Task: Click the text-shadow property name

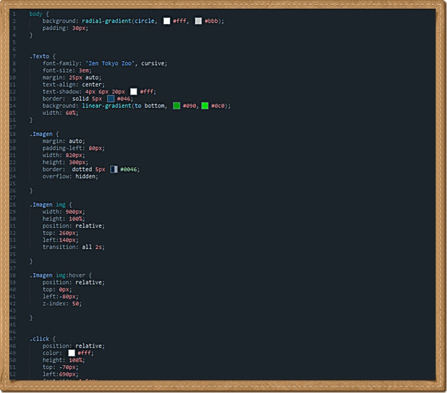Action: click(61, 91)
